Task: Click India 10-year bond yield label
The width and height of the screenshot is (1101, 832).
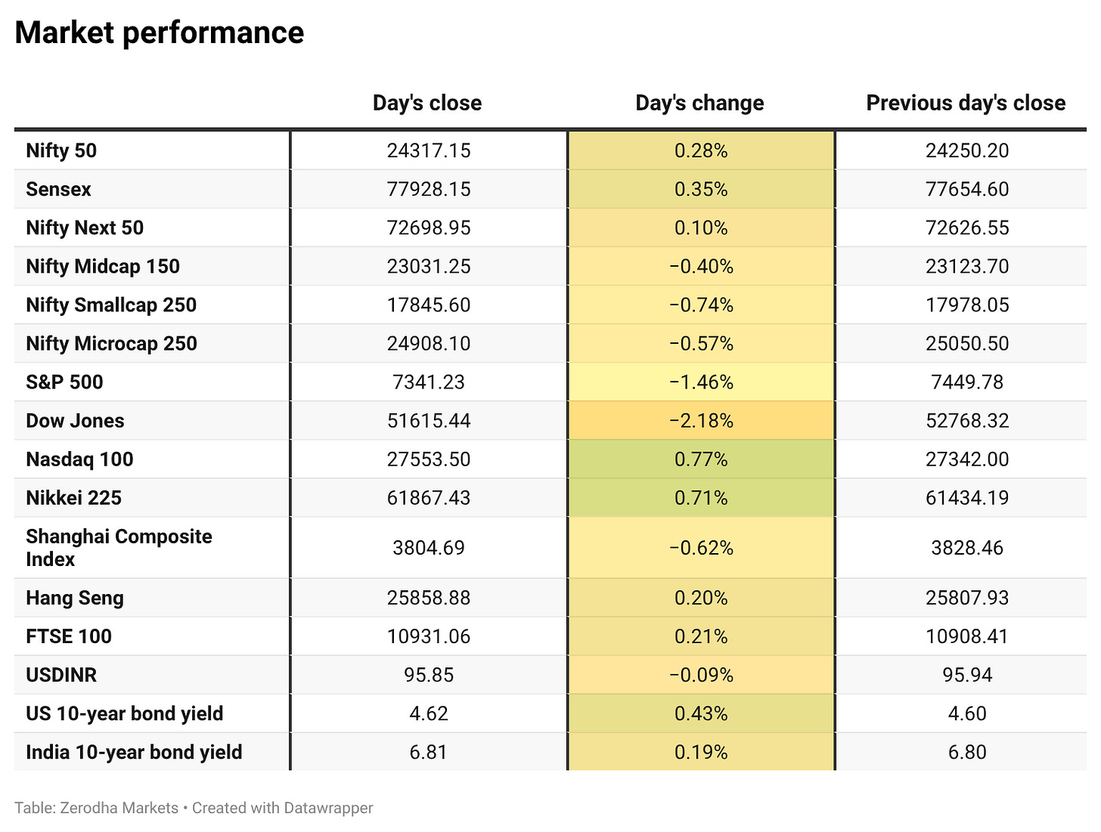Action: click(134, 752)
